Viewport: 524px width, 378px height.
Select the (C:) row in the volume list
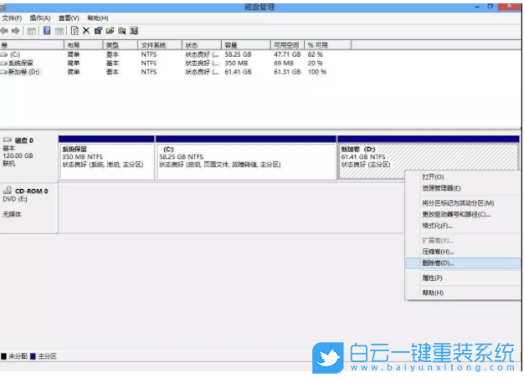tap(15, 54)
